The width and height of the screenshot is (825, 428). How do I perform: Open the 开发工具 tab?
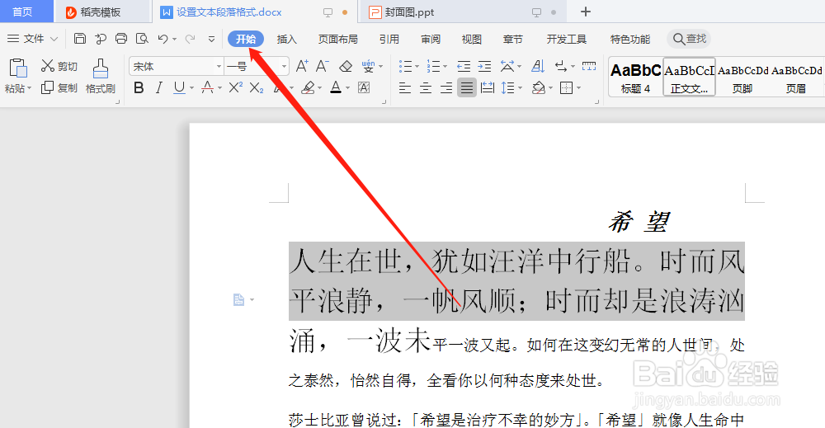[x=566, y=39]
